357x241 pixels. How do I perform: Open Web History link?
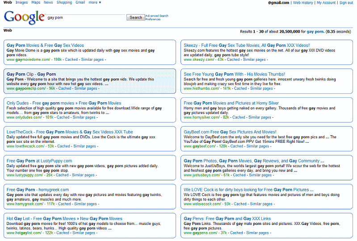tap(303, 3)
